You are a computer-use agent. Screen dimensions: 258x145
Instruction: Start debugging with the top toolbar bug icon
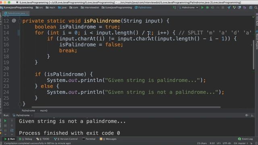[x=208, y=8]
